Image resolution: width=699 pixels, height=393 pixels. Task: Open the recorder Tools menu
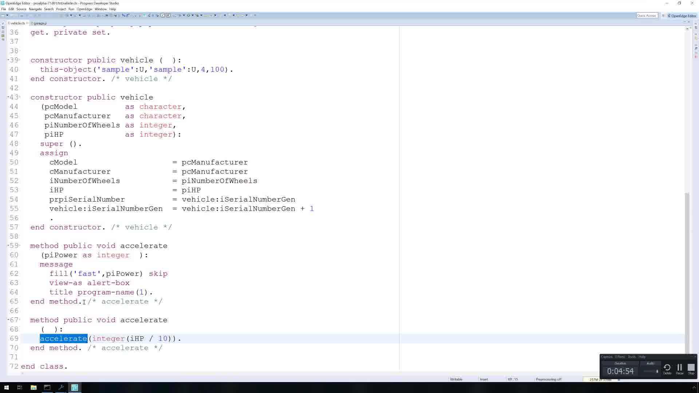[632, 357]
